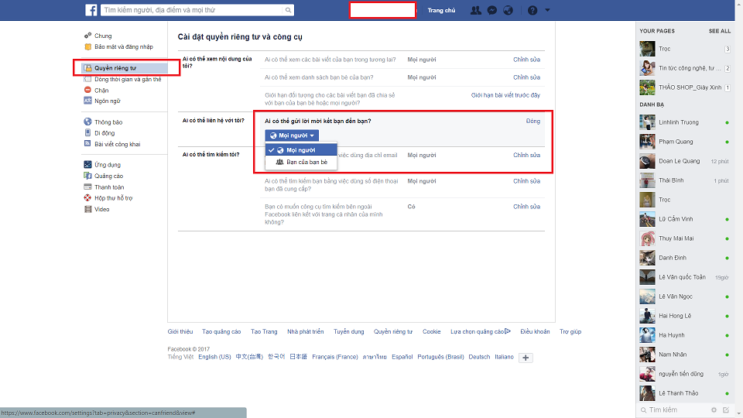This screenshot has width=743, height=418.
Task: Click the Di động phone icon in sidebar
Action: 87,132
